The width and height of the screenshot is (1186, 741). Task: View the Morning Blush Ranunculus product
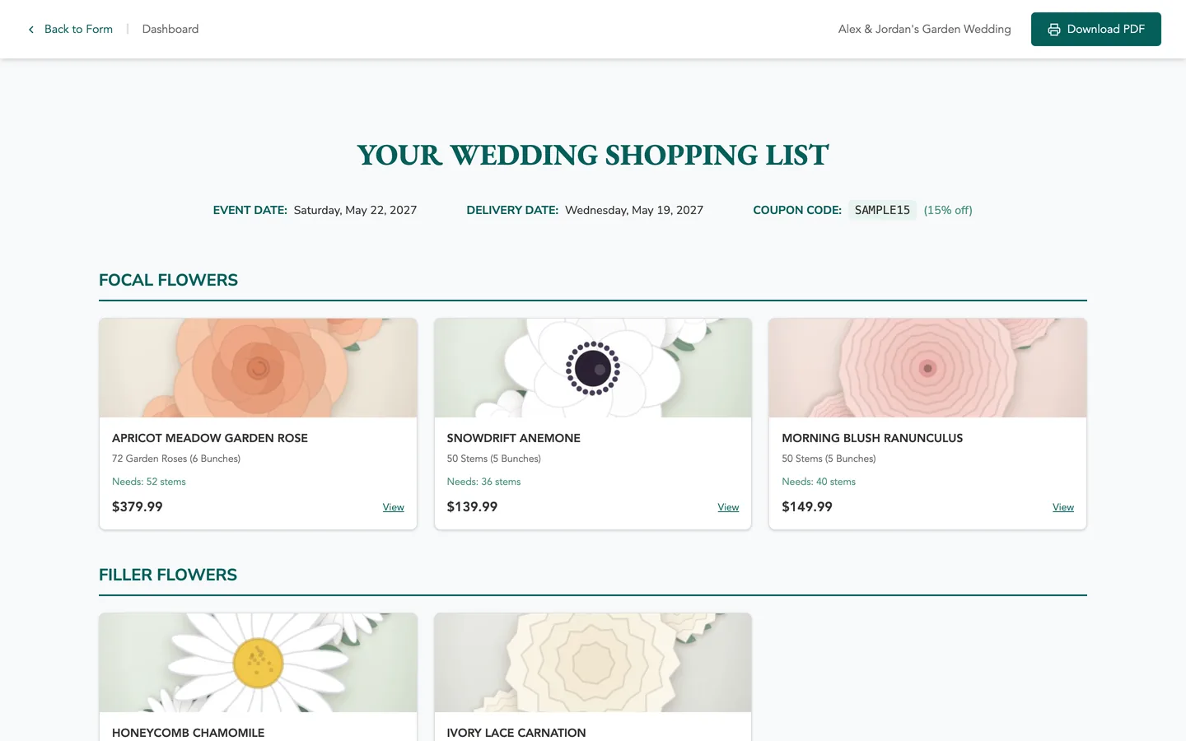pyautogui.click(x=1063, y=507)
